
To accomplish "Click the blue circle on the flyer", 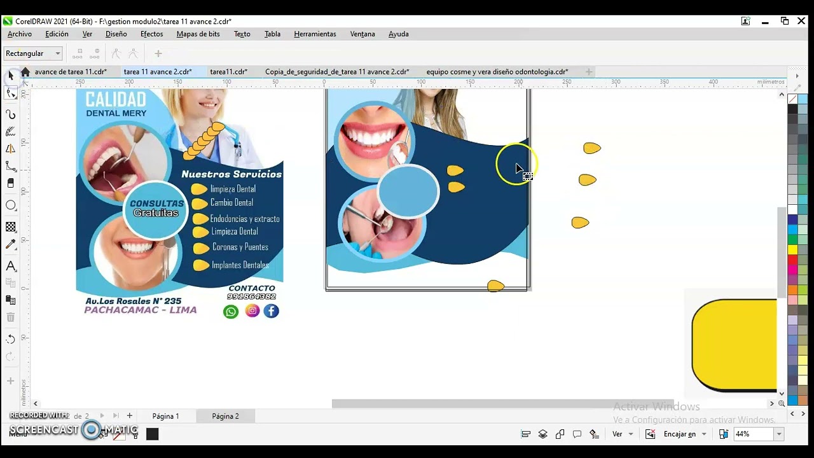I will 408,191.
